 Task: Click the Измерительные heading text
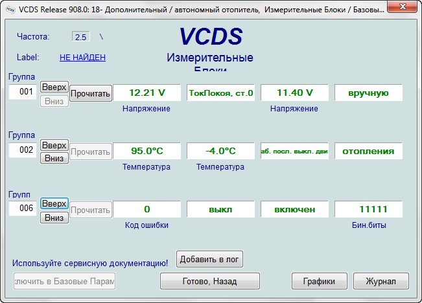pyautogui.click(x=209, y=58)
